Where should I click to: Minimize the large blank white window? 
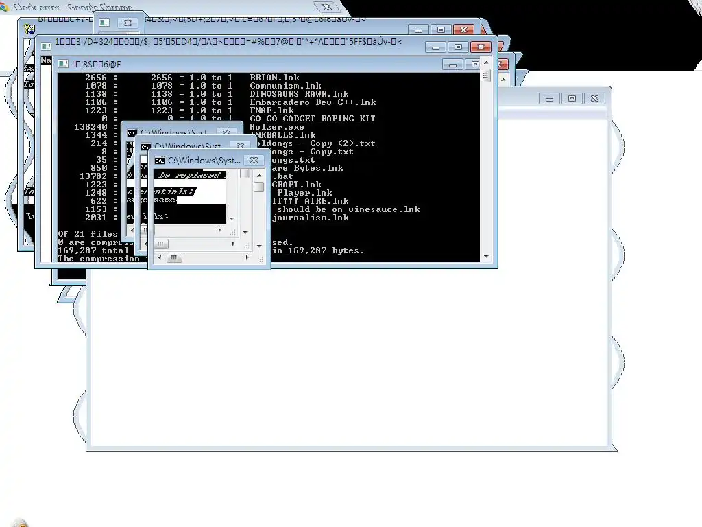pyautogui.click(x=549, y=98)
